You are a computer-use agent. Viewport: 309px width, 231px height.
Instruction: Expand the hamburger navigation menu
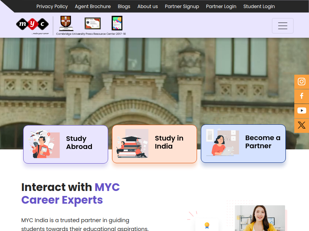[x=283, y=26]
